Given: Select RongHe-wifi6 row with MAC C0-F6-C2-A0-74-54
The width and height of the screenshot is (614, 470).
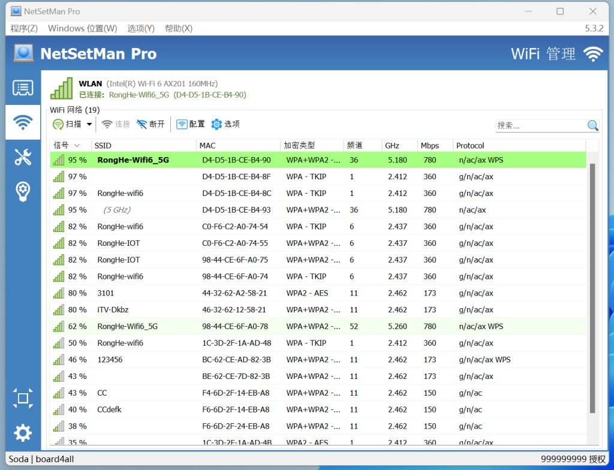Looking at the screenshot, I should [318, 227].
